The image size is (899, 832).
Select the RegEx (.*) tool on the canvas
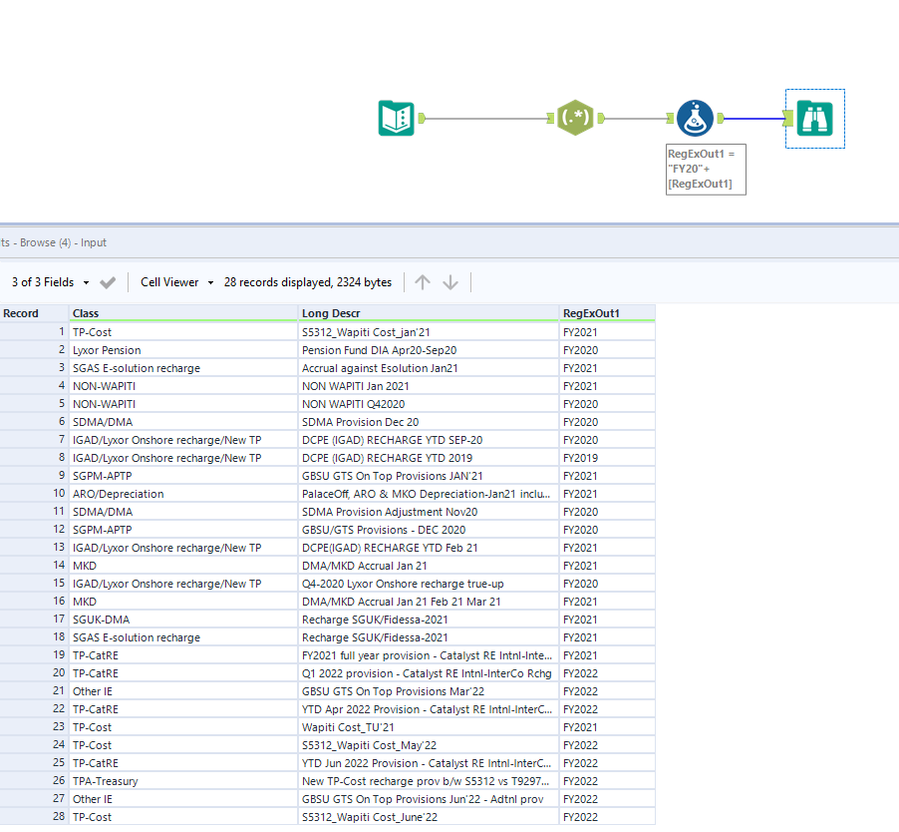pyautogui.click(x=575, y=117)
